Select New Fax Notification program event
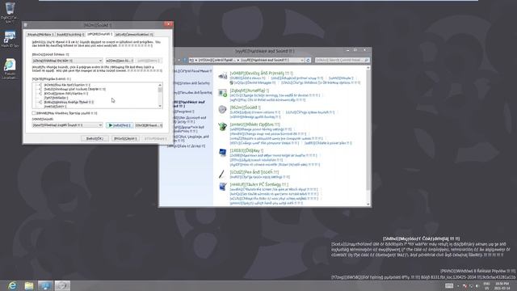 pyautogui.click(x=67, y=85)
